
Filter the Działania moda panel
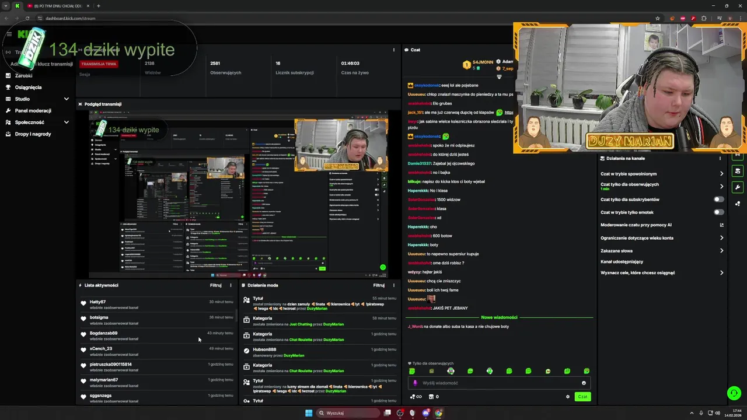click(x=379, y=285)
